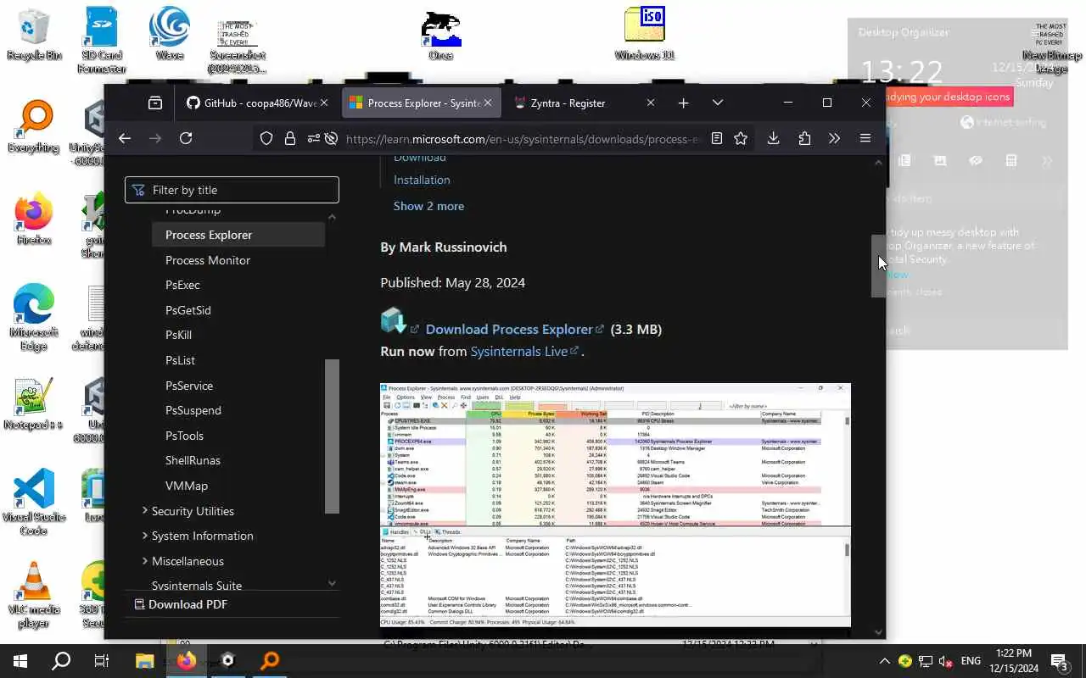Open Task View on the taskbar
The image size is (1086, 678).
102,661
